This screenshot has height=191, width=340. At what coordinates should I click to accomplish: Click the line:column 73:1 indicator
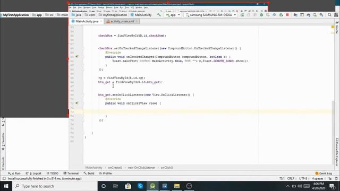coord(282,179)
